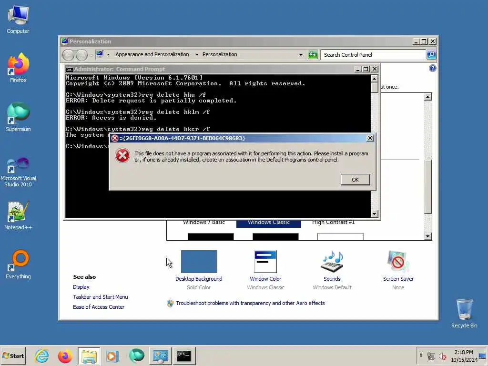Open Taskbar and Start Menu link

(100, 297)
